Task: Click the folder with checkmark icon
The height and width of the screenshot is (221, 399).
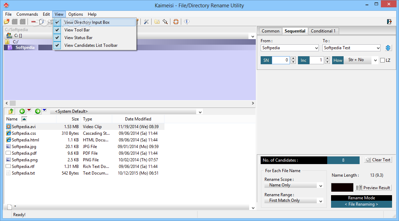Action: (x=157, y=22)
